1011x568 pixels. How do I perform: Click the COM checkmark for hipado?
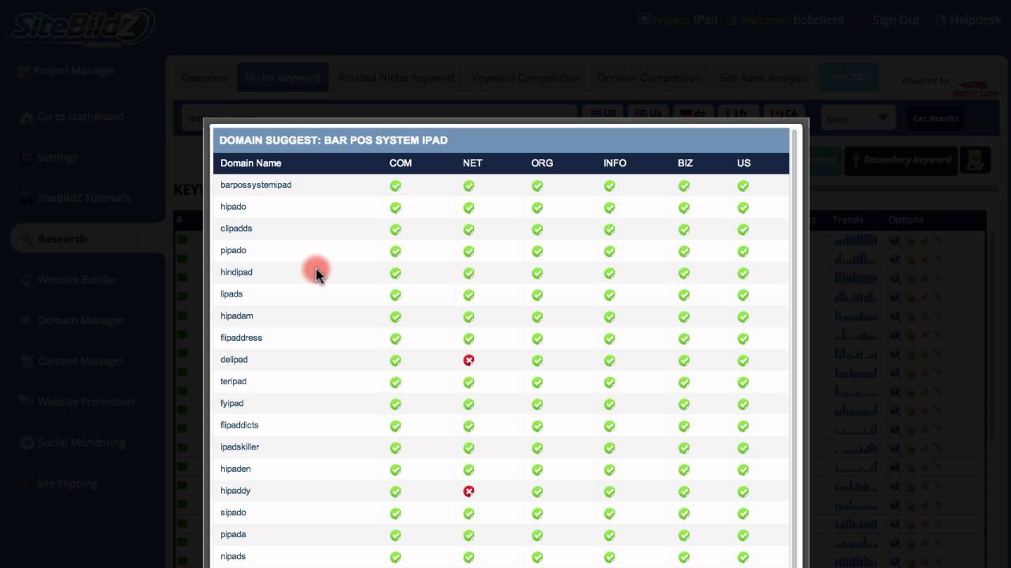point(396,208)
